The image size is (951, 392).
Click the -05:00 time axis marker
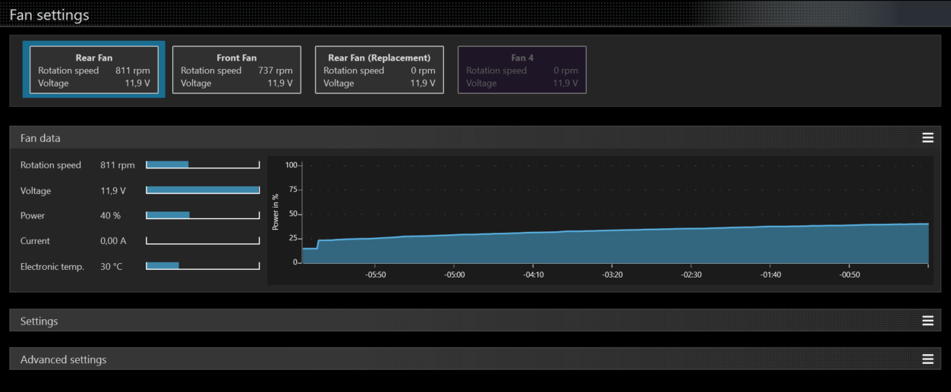click(x=455, y=274)
